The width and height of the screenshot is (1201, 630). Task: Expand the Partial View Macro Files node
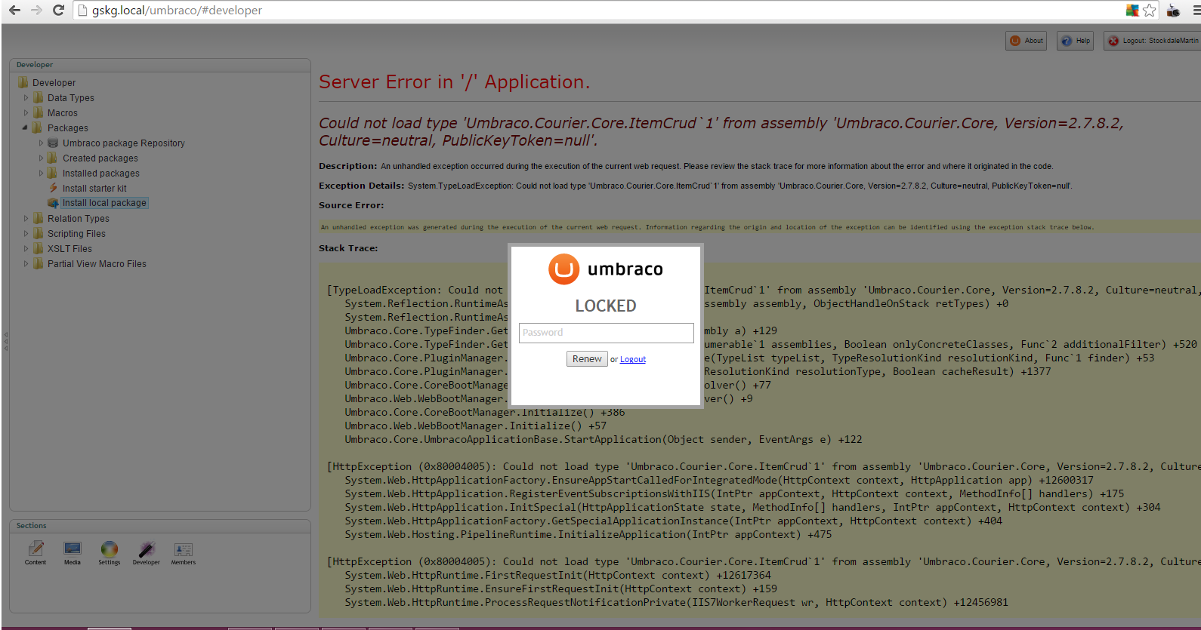[26, 264]
